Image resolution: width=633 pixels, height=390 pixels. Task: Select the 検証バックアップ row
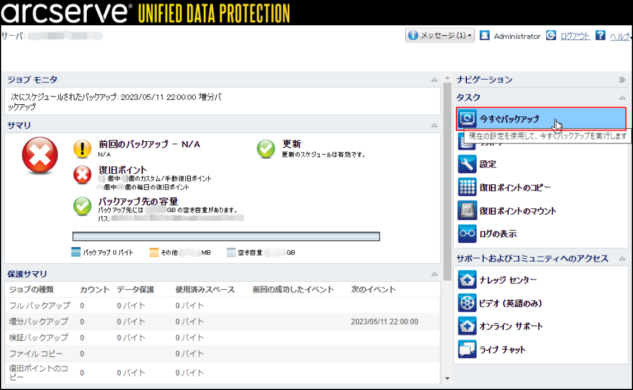[222, 337]
